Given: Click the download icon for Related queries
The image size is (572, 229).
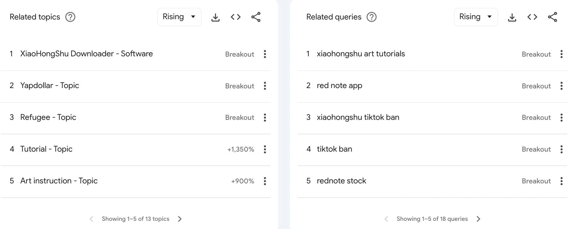Looking at the screenshot, I should coord(512,17).
